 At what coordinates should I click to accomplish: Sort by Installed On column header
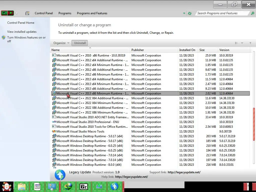pyautogui.click(x=188, y=50)
